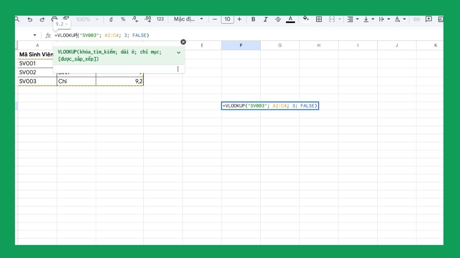Select the paint format tool
Image resolution: width=460 pixels, height=258 pixels.
coord(66,19)
